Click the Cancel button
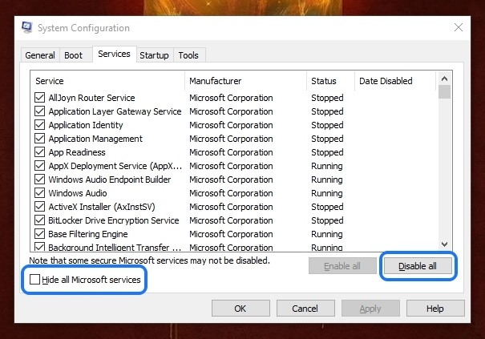485x339 pixels. (x=305, y=309)
